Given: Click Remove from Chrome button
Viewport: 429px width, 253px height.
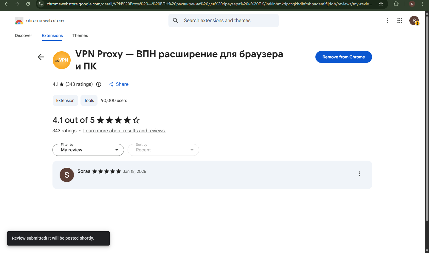Looking at the screenshot, I should (344, 57).
